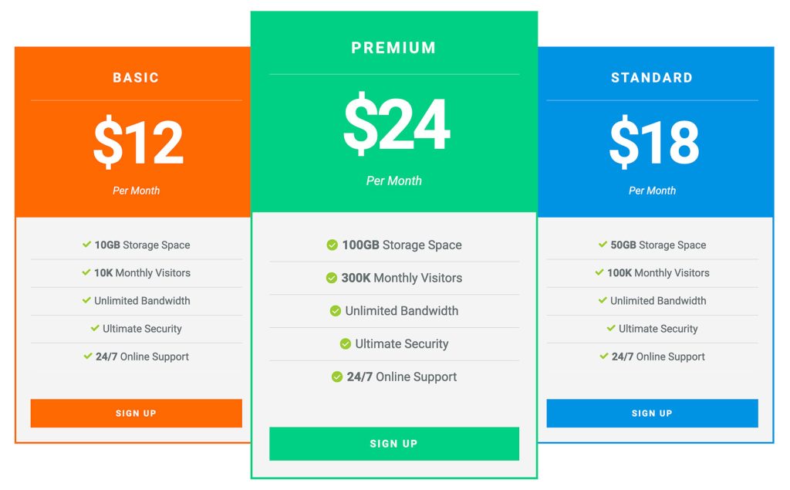Click the orange Basic plan Sign Up button
790x490 pixels.
(x=136, y=413)
